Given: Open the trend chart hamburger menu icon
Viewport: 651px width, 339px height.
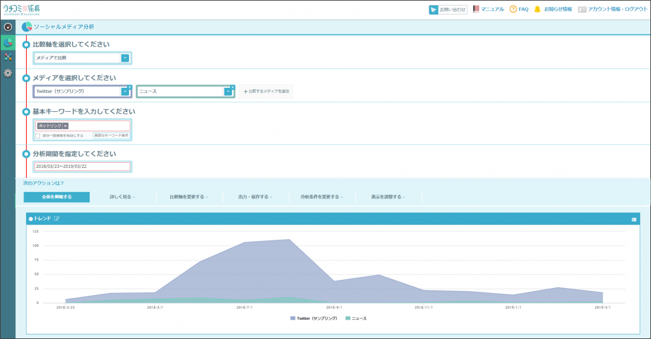Looking at the screenshot, I should tap(634, 219).
